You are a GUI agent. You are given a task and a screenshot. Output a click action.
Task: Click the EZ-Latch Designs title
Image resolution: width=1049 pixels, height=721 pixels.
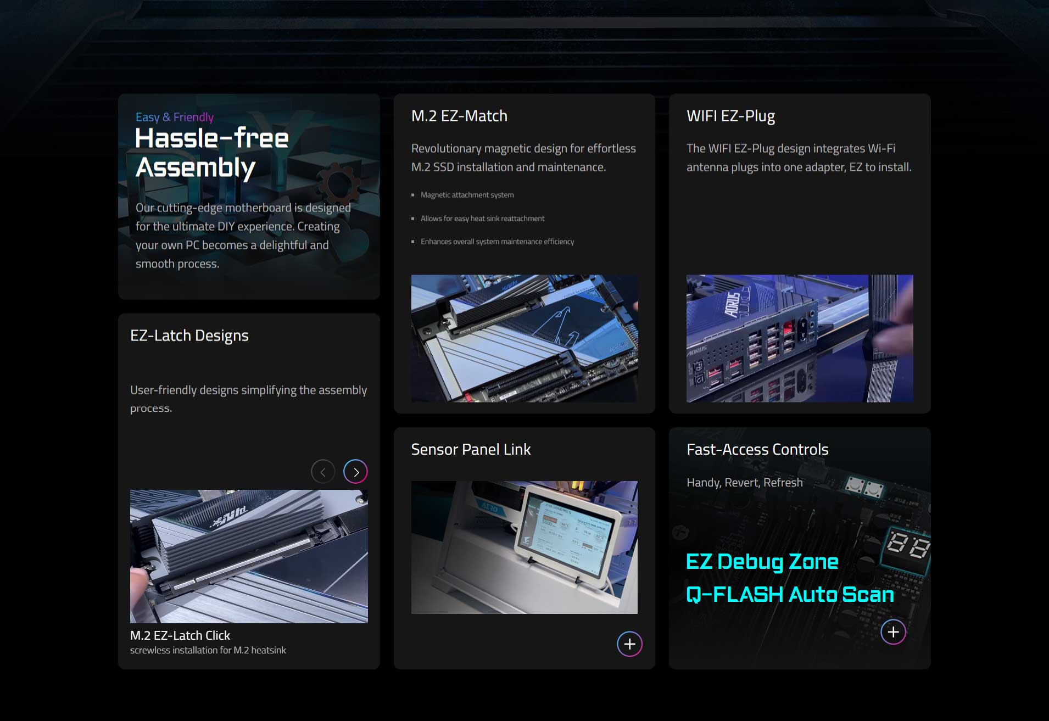coord(189,336)
